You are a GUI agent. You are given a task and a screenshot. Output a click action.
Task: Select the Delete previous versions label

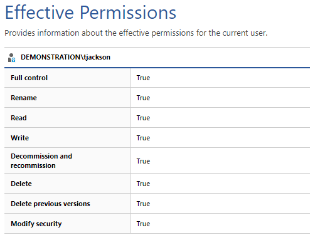point(50,204)
